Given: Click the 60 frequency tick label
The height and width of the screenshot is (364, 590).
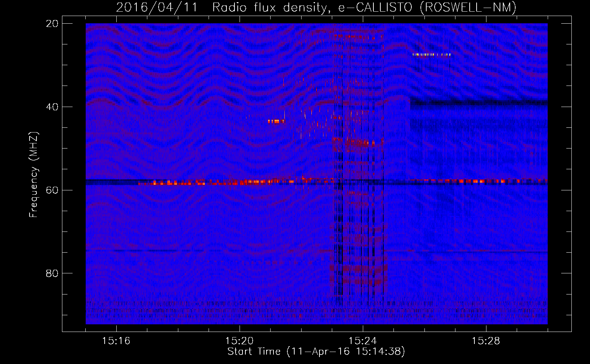Looking at the screenshot, I should pyautogui.click(x=52, y=190).
